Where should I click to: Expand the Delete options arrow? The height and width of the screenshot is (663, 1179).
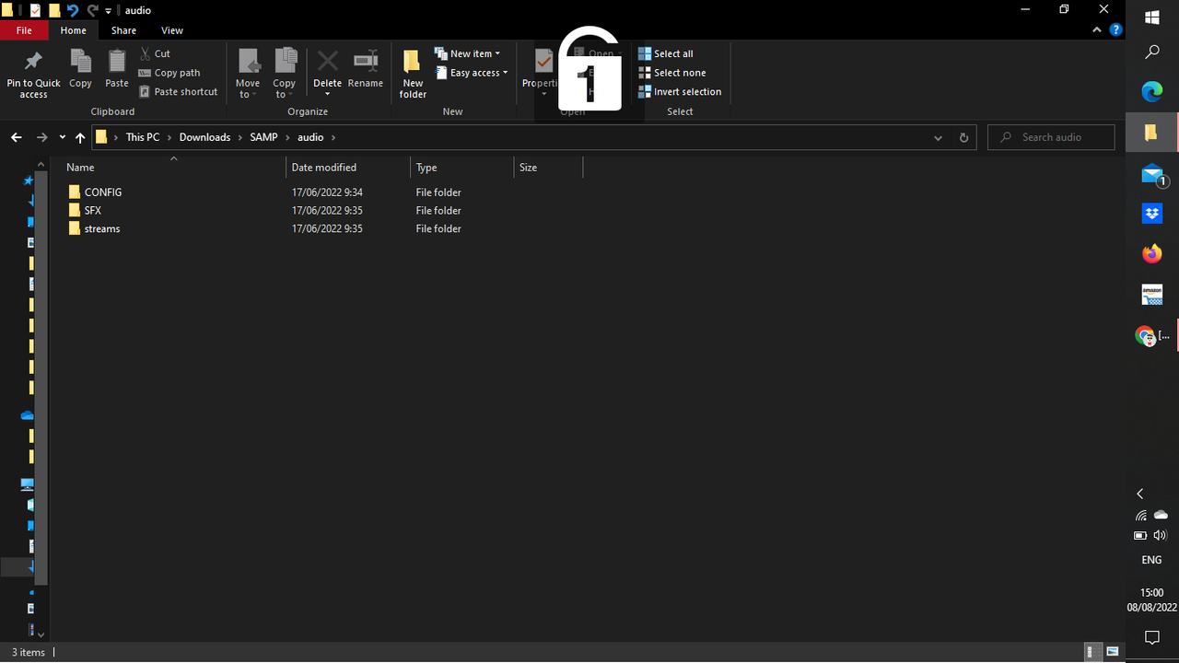tap(327, 93)
